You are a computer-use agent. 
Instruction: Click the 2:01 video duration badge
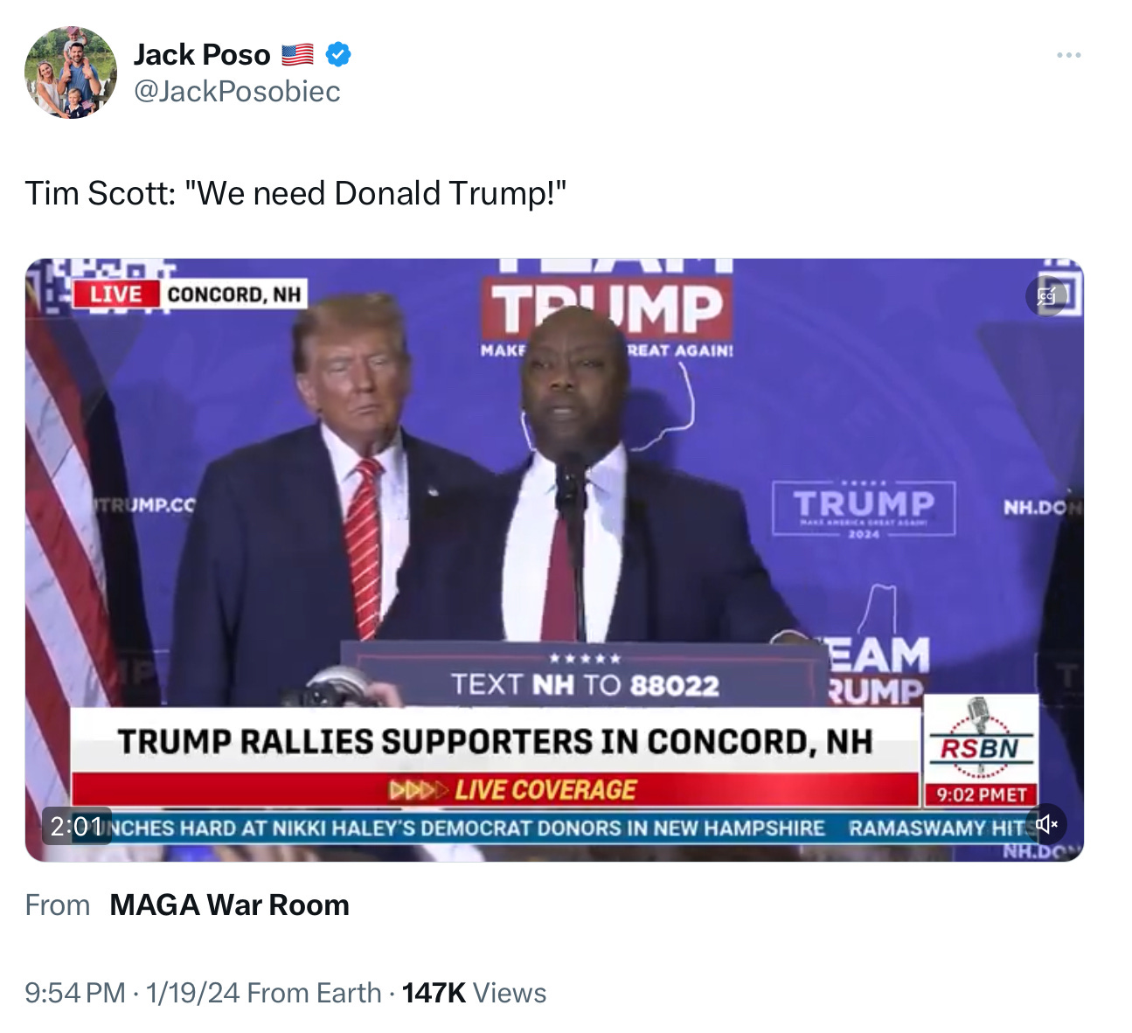pos(77,826)
